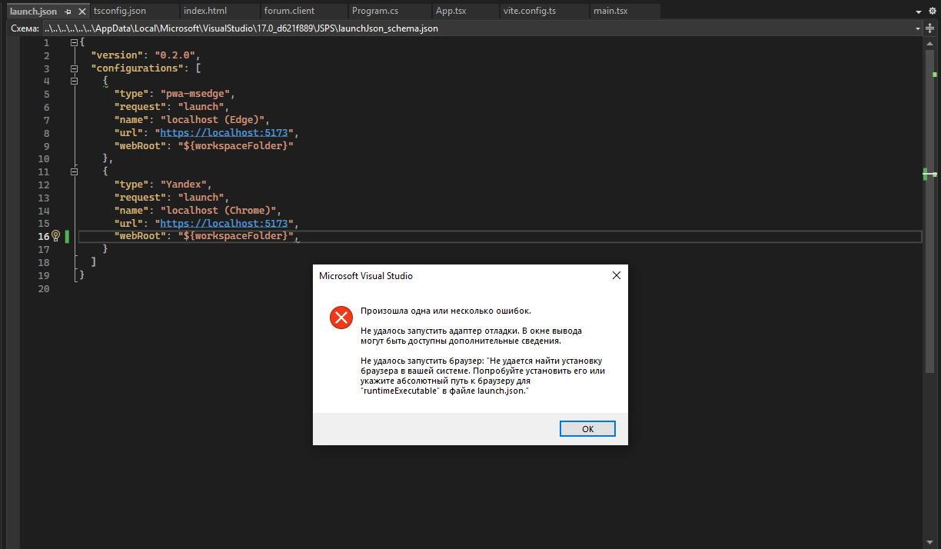Open the document tab settings gear

tap(933, 12)
